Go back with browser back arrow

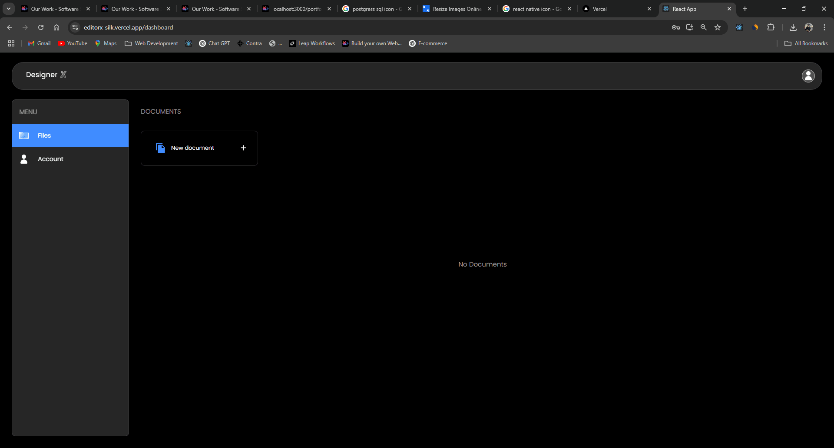pos(10,27)
